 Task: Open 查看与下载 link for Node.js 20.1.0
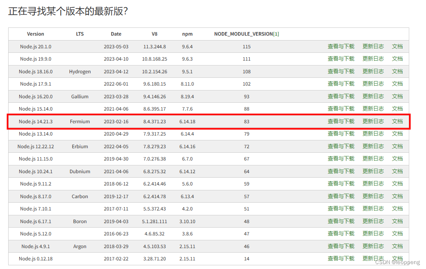(x=341, y=46)
